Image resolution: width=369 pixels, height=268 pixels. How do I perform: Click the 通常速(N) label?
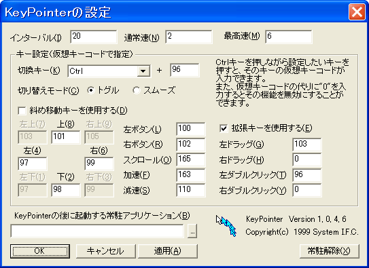pyautogui.click(x=141, y=37)
